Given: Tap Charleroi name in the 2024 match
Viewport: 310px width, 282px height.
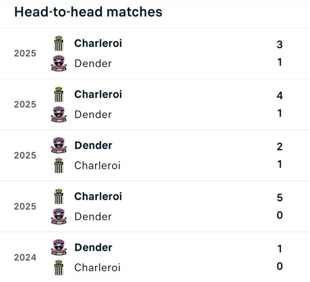Looking at the screenshot, I should 97,267.
